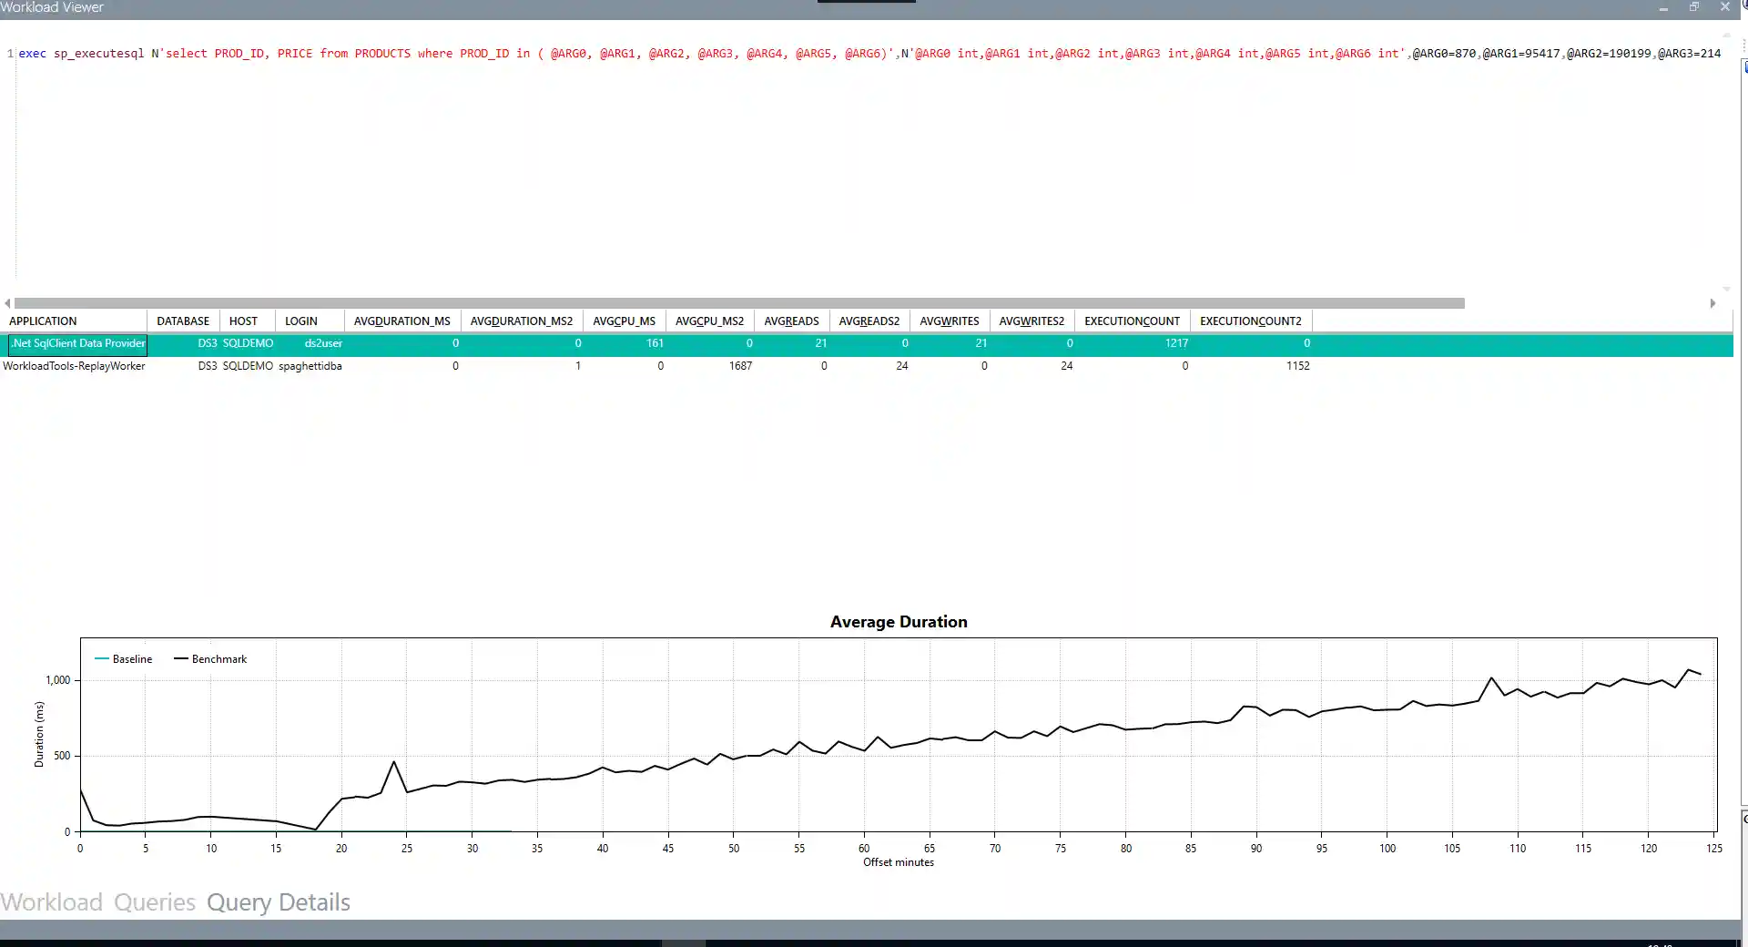Switch to the Workload tab

tap(51, 902)
